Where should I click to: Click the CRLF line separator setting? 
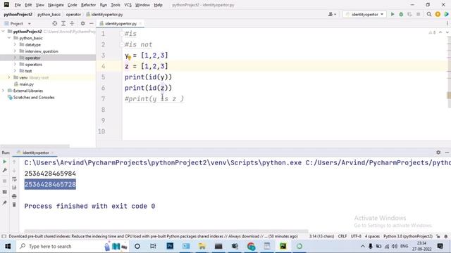point(342,236)
